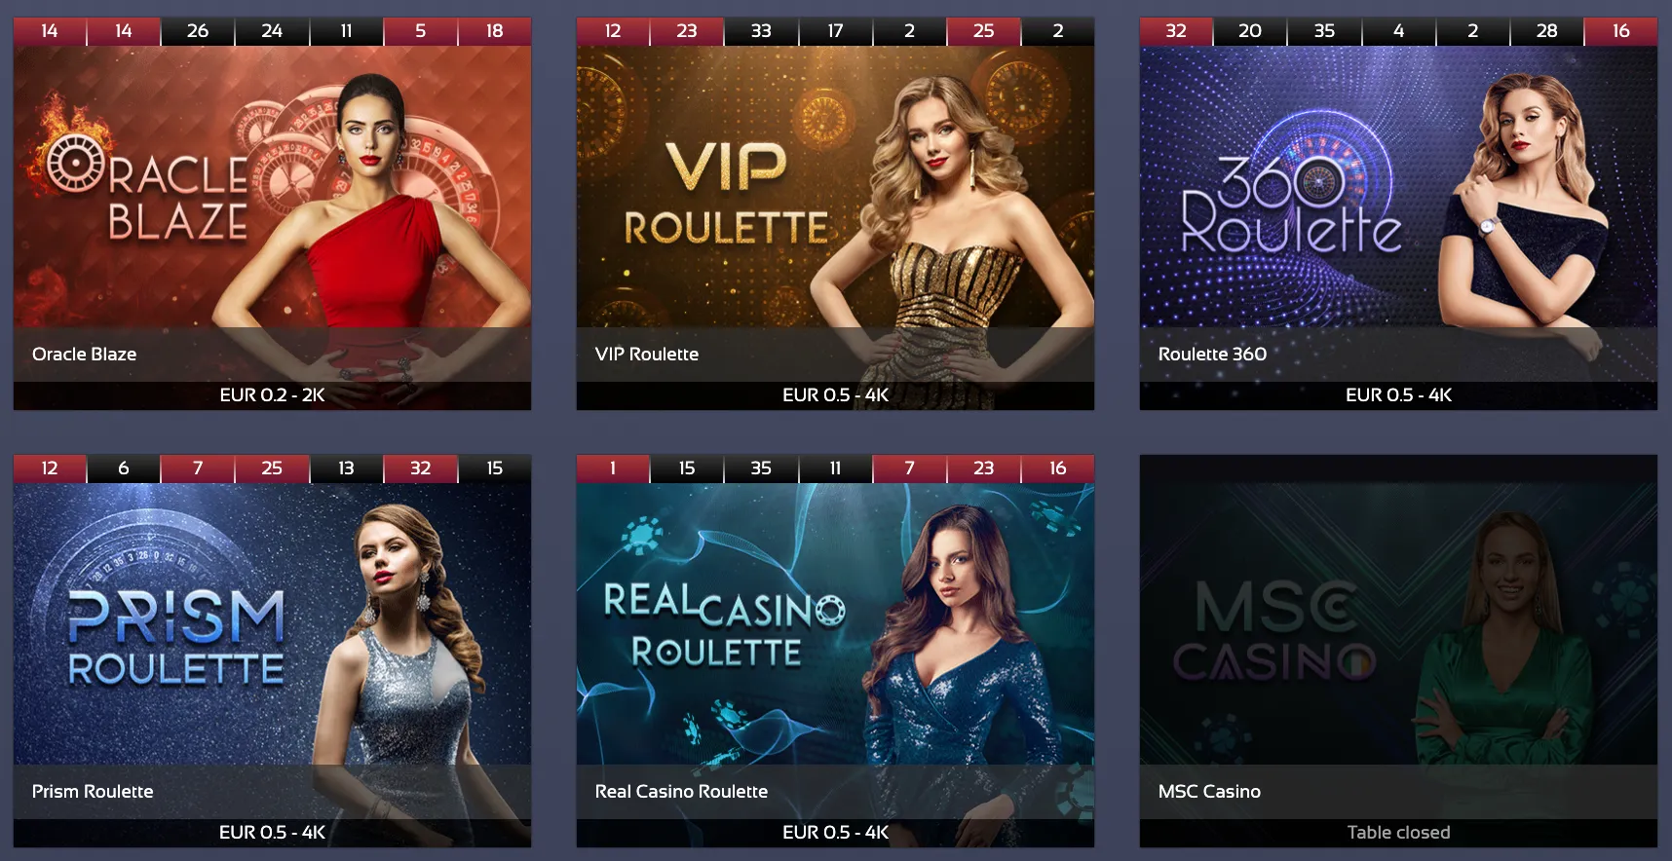Click the Oracle Blaze title label
This screenshot has width=1672, height=861.
pos(84,355)
